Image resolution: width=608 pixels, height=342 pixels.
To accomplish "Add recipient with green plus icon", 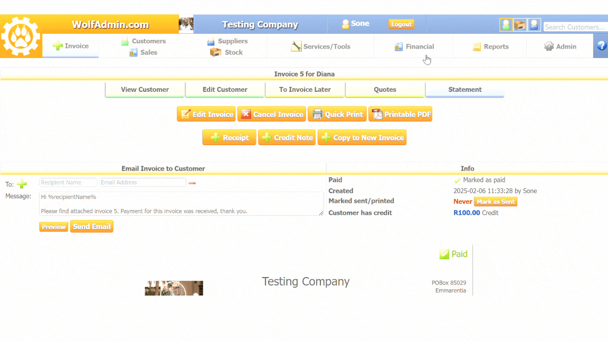I will coord(22,184).
